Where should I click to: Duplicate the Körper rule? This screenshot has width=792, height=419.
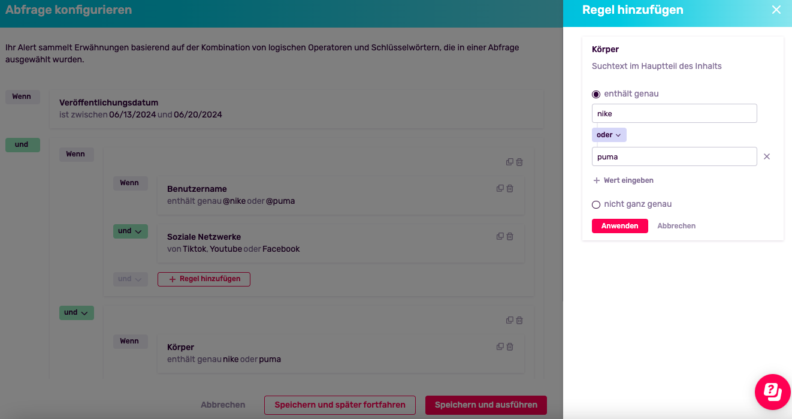click(x=500, y=346)
